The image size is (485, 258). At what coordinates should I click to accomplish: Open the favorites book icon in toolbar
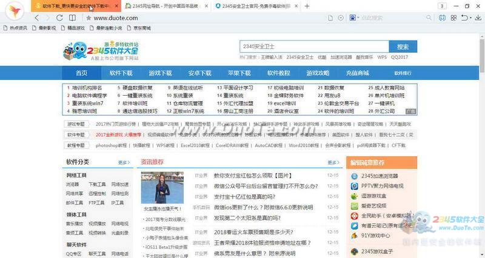(443, 18)
